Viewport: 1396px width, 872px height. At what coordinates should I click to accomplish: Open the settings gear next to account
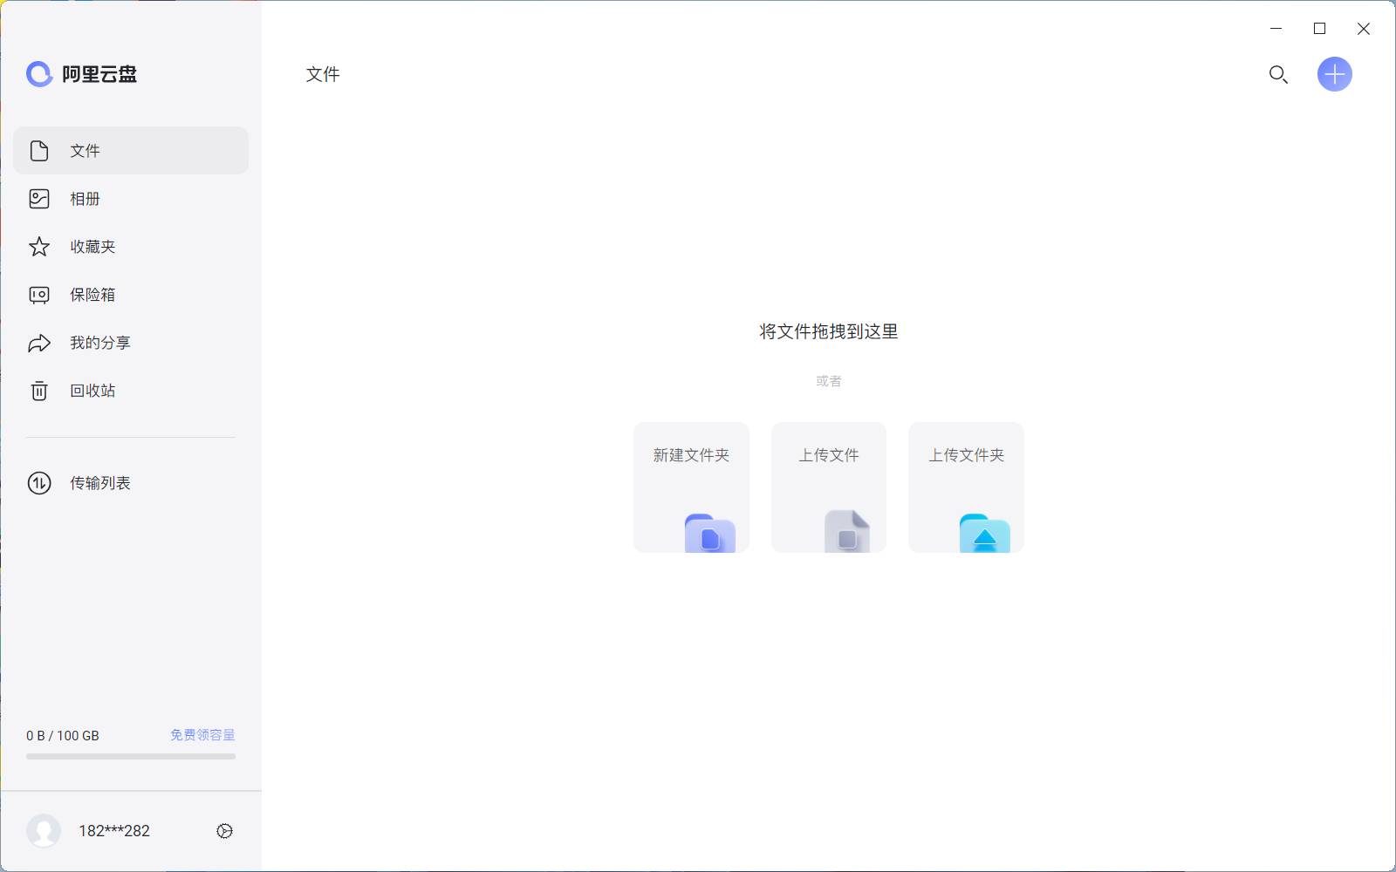tap(223, 830)
